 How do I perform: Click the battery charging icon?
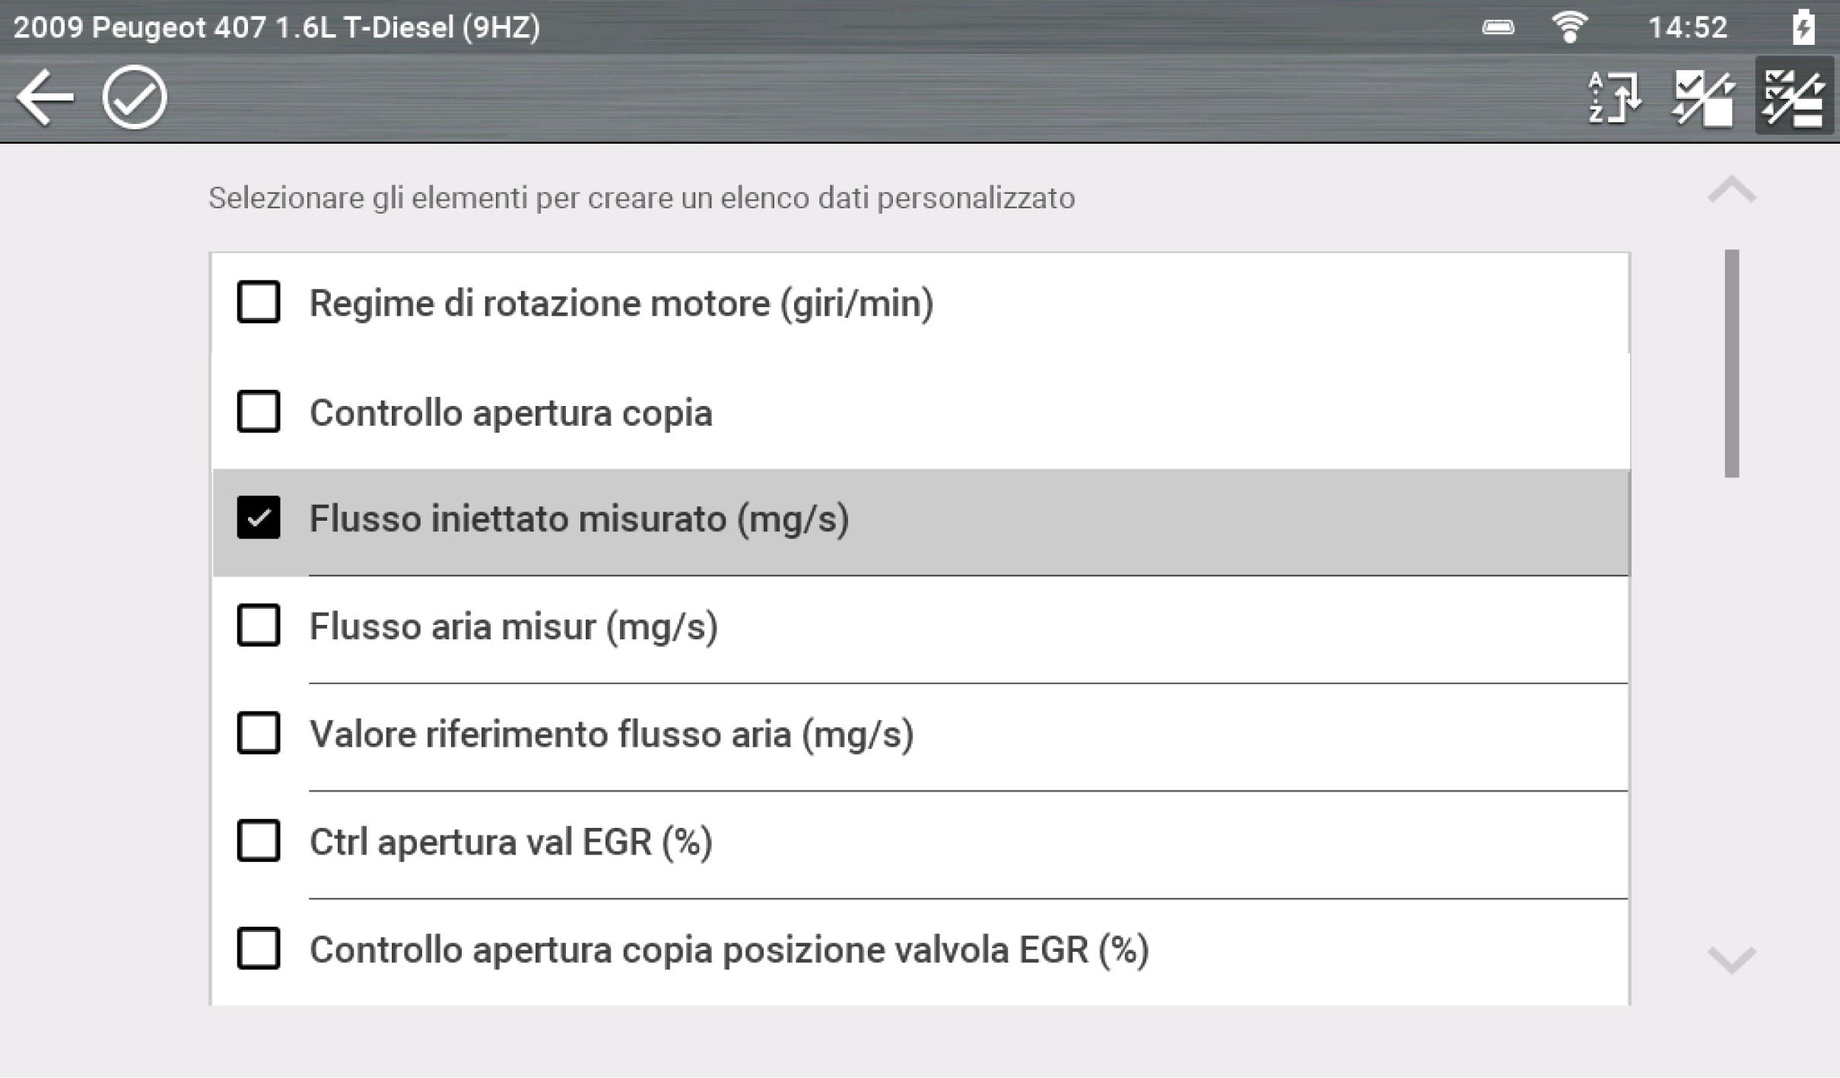point(1803,27)
